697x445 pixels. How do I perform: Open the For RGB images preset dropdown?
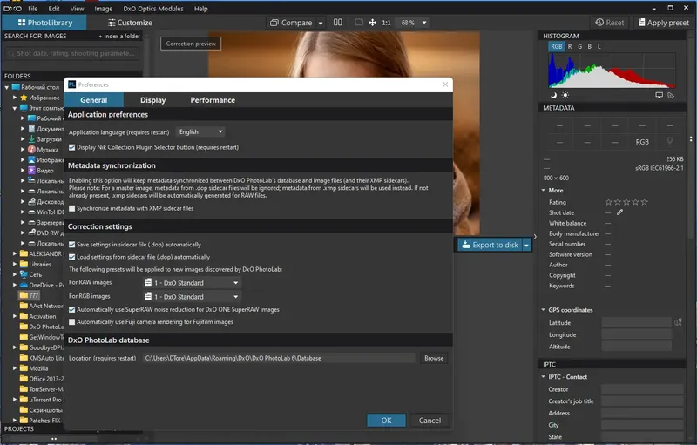(x=192, y=296)
